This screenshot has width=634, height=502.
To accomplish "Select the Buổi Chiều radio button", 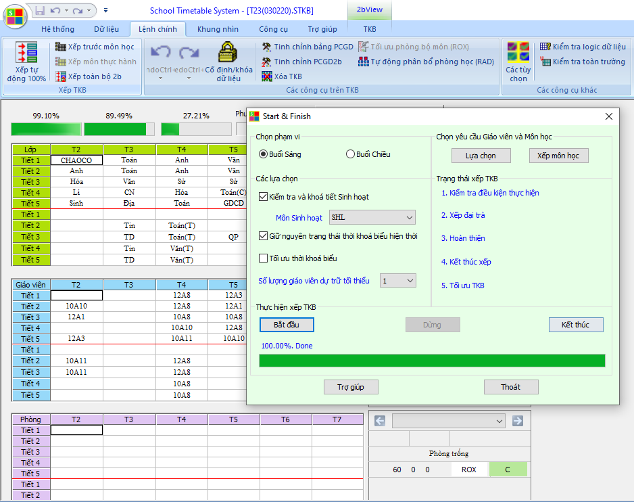I will [350, 154].
